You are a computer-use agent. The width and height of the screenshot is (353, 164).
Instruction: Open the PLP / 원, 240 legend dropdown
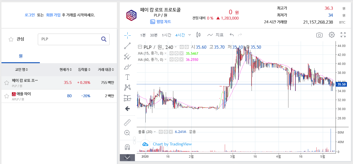(176, 47)
